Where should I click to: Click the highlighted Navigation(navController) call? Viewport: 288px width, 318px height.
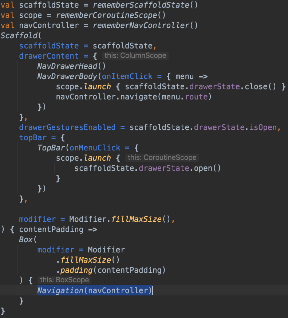[95, 290]
